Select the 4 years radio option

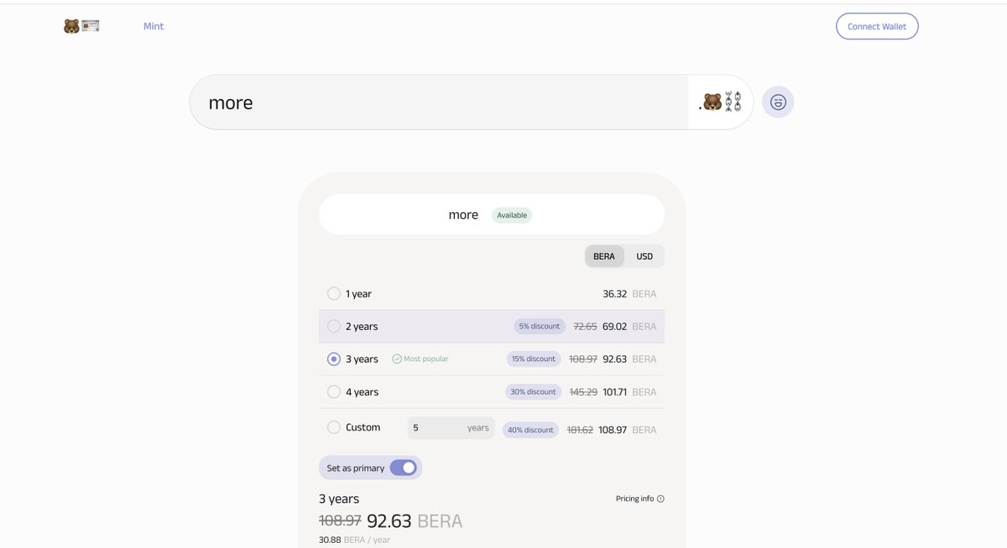click(x=334, y=391)
